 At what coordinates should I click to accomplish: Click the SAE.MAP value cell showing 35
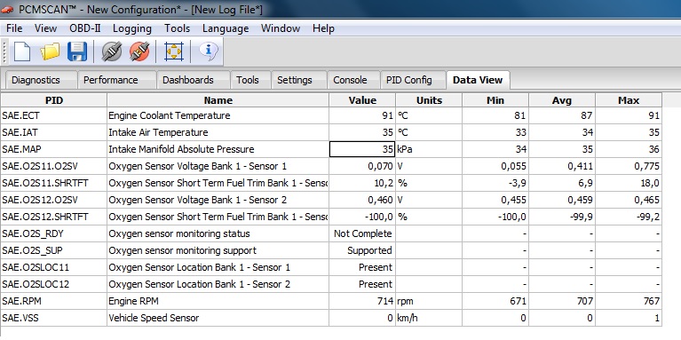tap(362, 149)
